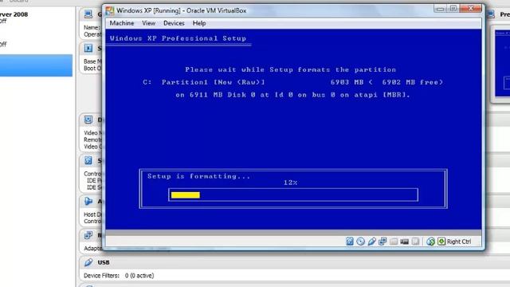This screenshot has height=287, width=510.
Task: Click the Network section icon in VirtualBox Manager
Action: point(88,235)
